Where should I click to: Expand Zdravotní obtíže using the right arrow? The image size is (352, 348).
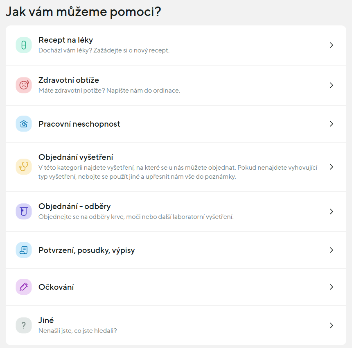332,85
